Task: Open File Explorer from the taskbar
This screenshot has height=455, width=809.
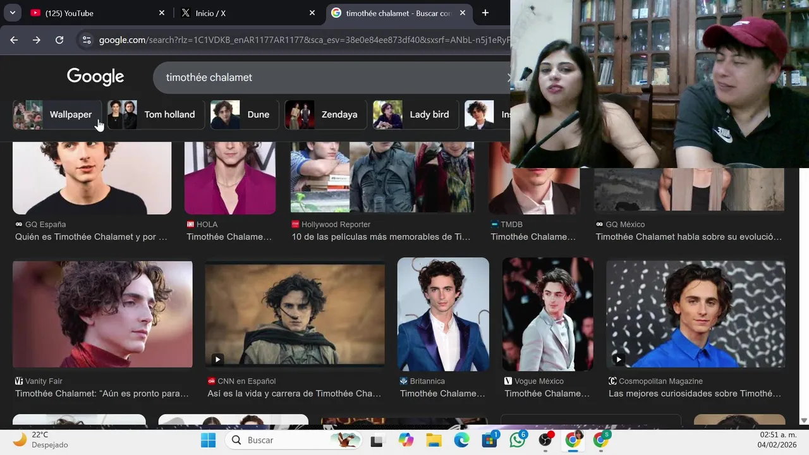Action: [434, 440]
